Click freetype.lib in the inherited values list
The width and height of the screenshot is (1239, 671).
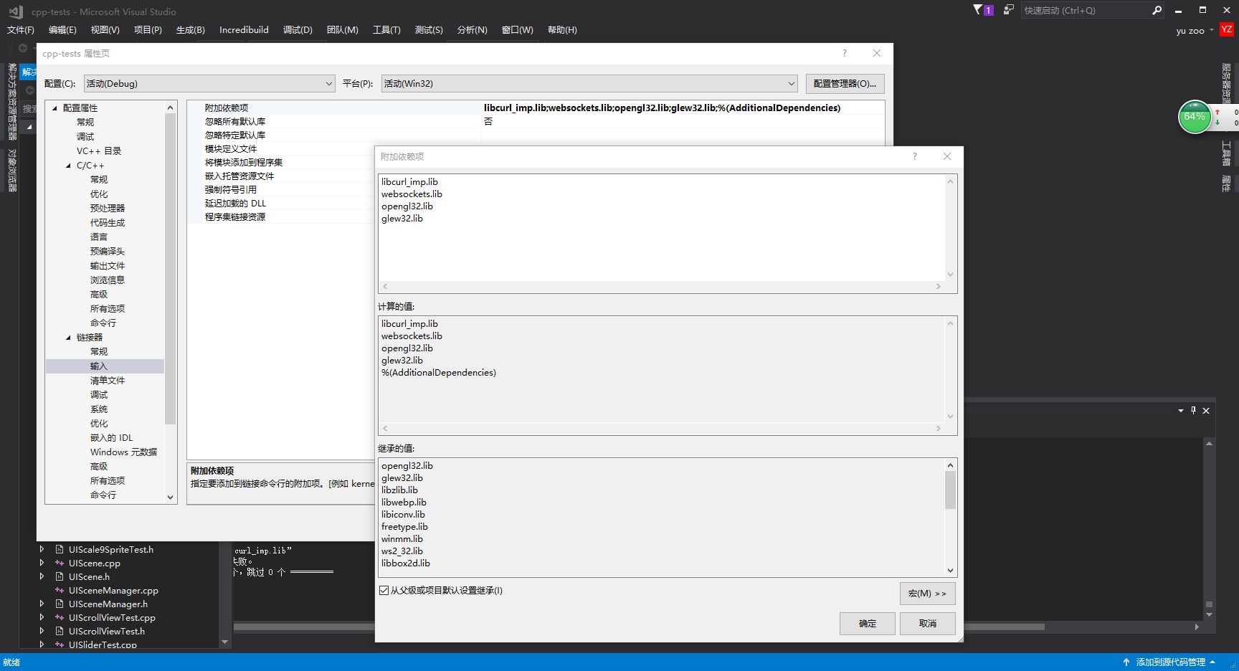pos(404,527)
